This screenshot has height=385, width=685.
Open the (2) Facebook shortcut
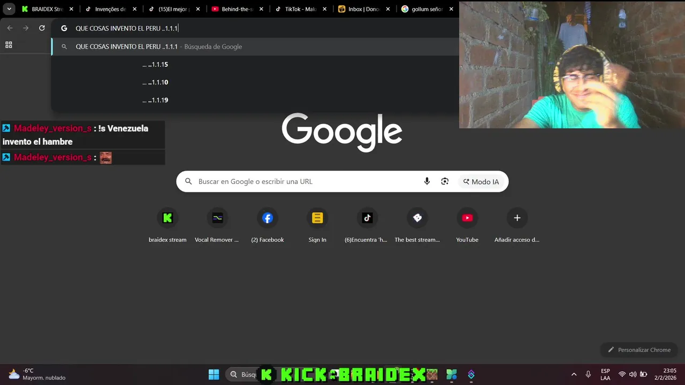click(x=268, y=225)
